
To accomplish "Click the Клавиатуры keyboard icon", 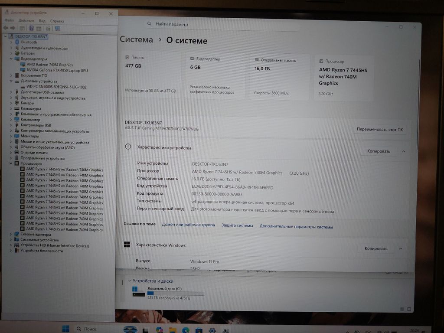I will coord(17,108).
